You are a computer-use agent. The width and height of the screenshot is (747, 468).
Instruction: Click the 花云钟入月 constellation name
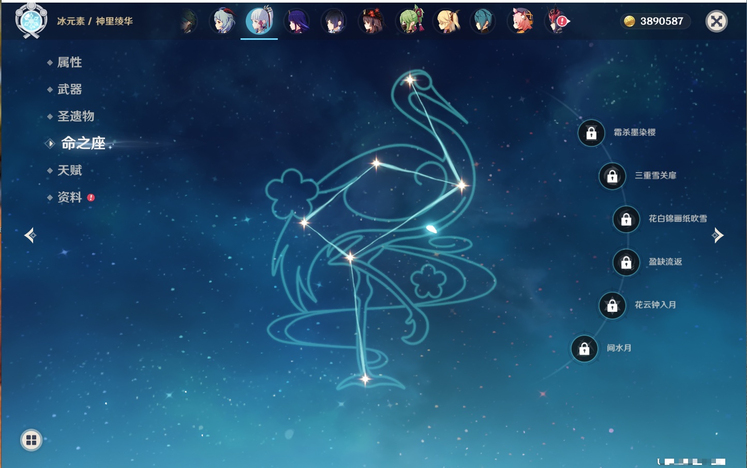pyautogui.click(x=655, y=305)
